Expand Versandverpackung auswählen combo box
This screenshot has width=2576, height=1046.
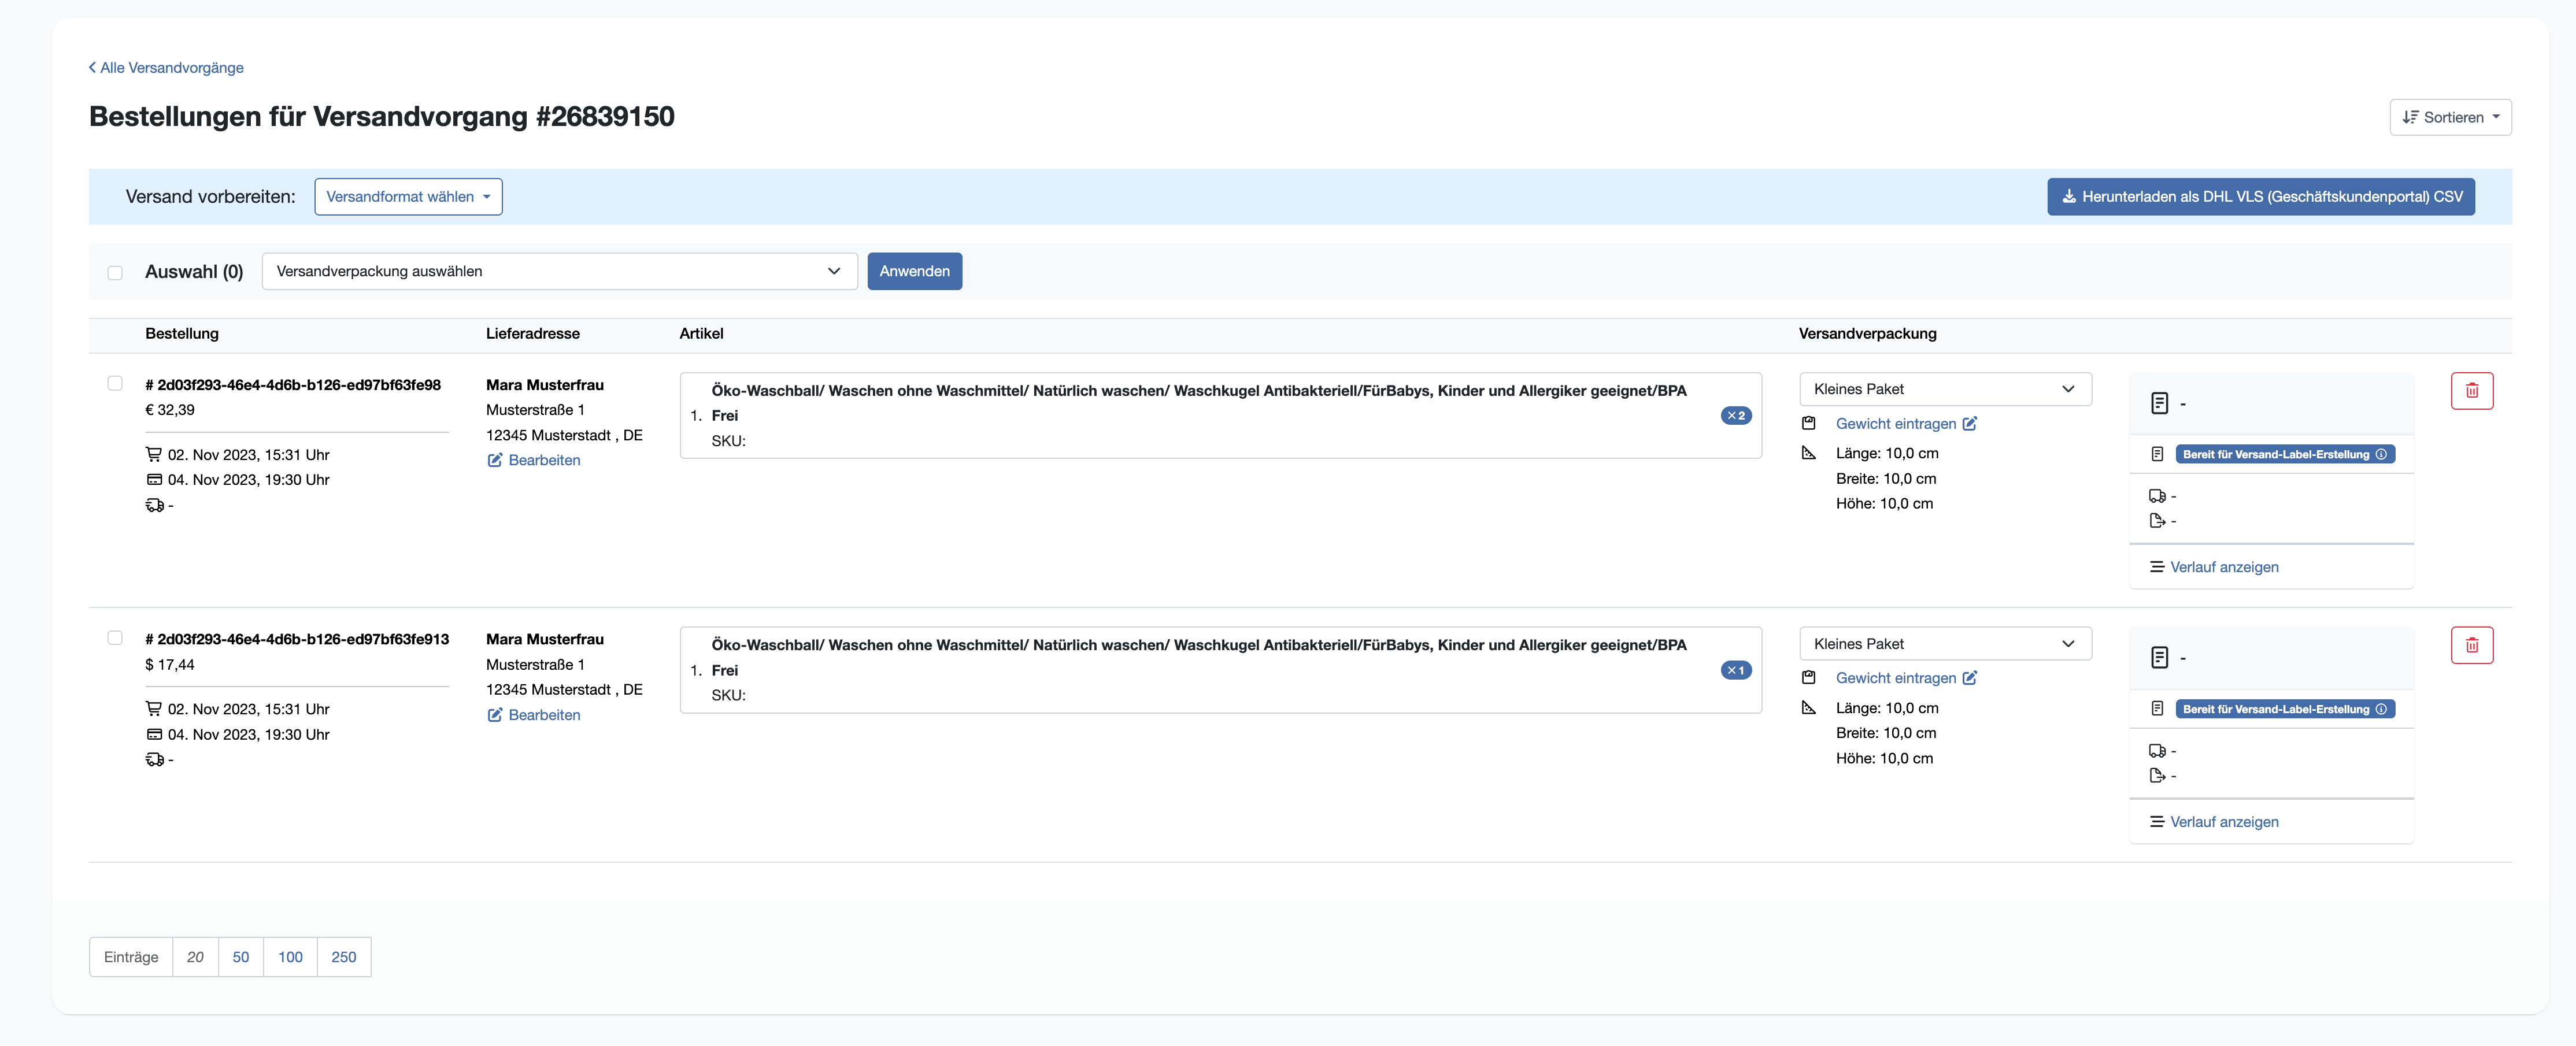[x=559, y=271]
